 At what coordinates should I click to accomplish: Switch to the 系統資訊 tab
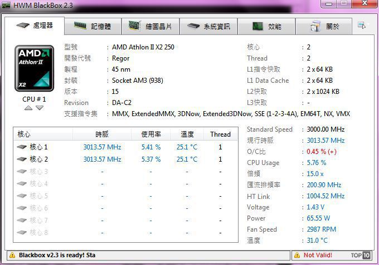point(208,26)
